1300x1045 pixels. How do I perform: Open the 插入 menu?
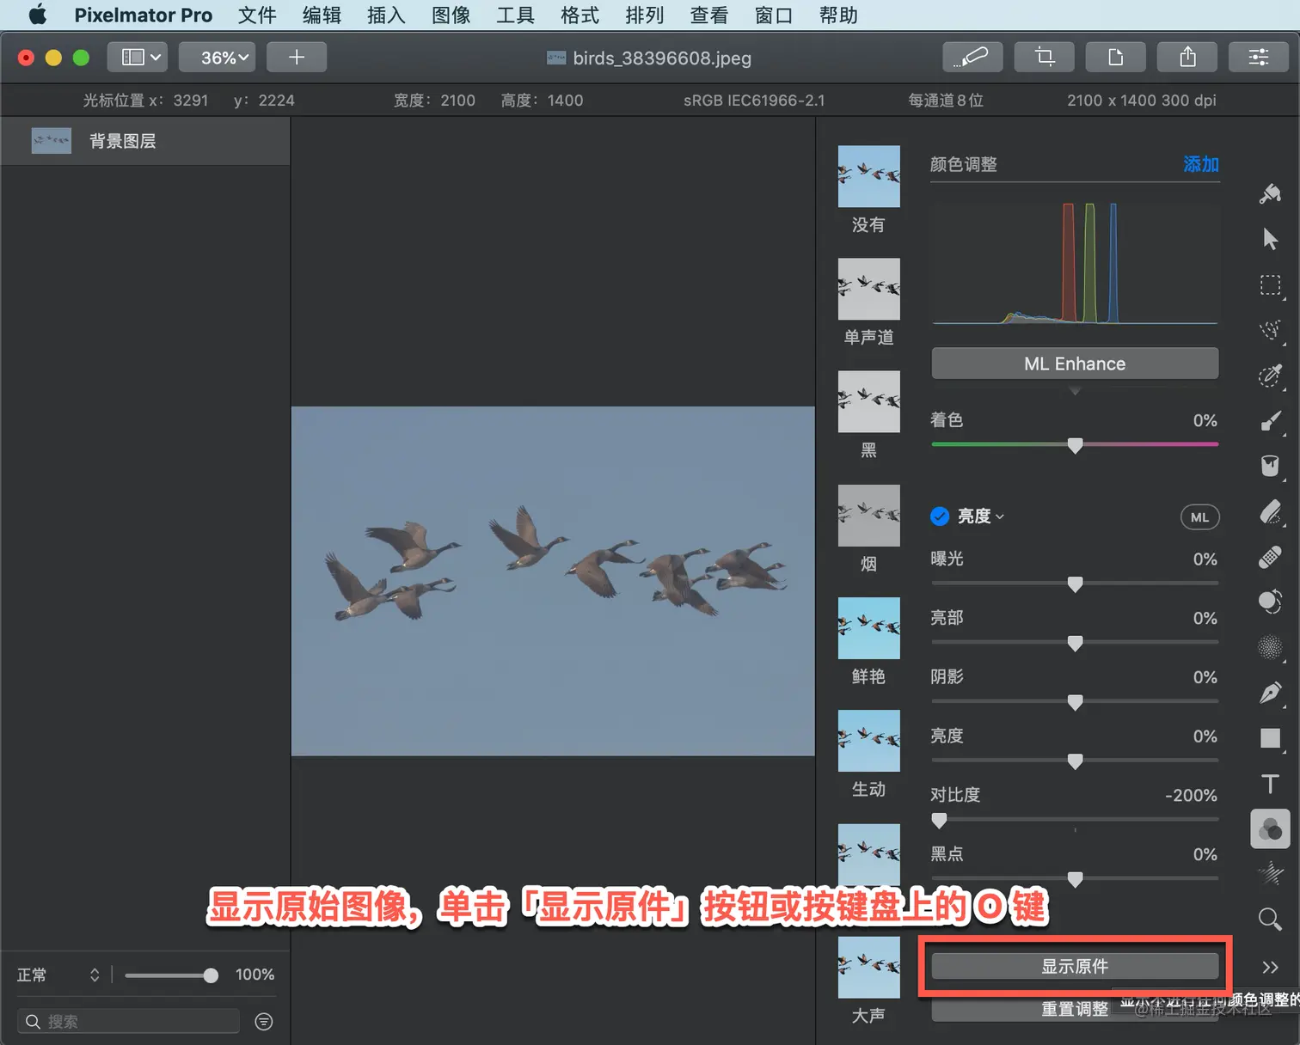tap(386, 15)
